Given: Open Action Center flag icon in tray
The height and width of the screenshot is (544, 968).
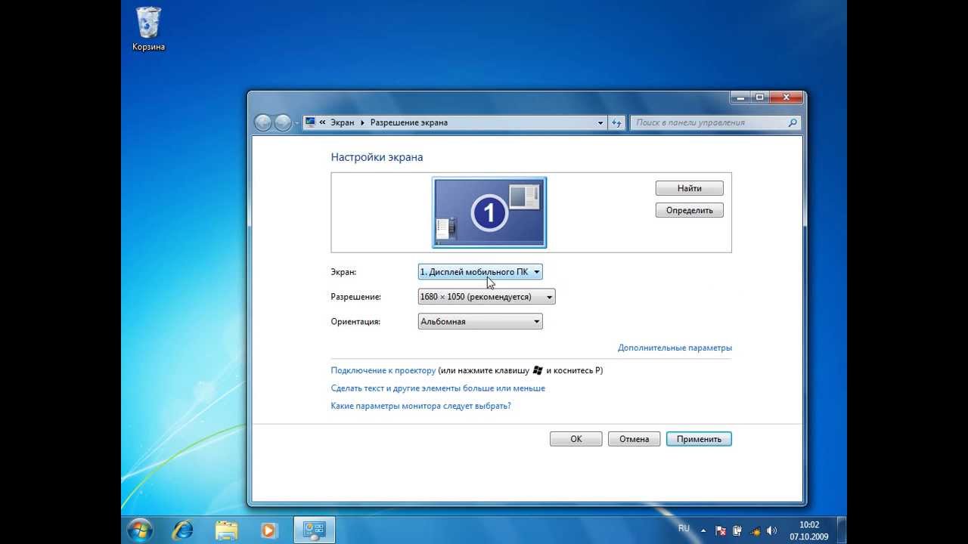Looking at the screenshot, I should (x=721, y=530).
